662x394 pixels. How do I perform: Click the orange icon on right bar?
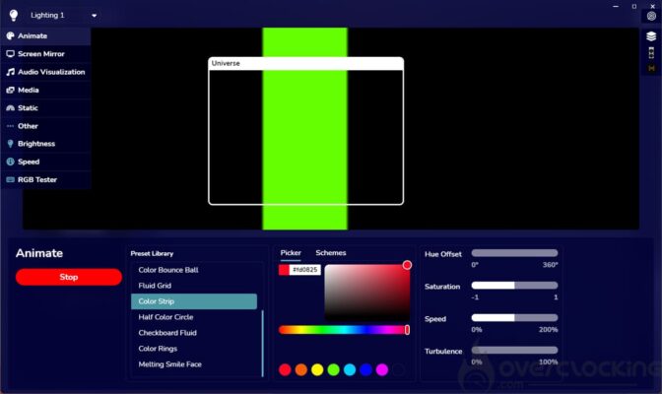point(651,68)
